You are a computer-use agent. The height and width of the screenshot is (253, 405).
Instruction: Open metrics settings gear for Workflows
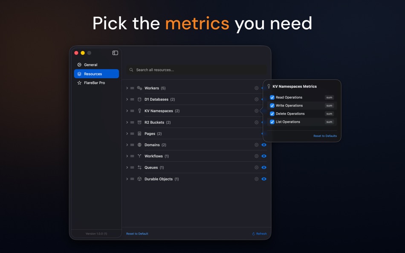click(x=257, y=156)
